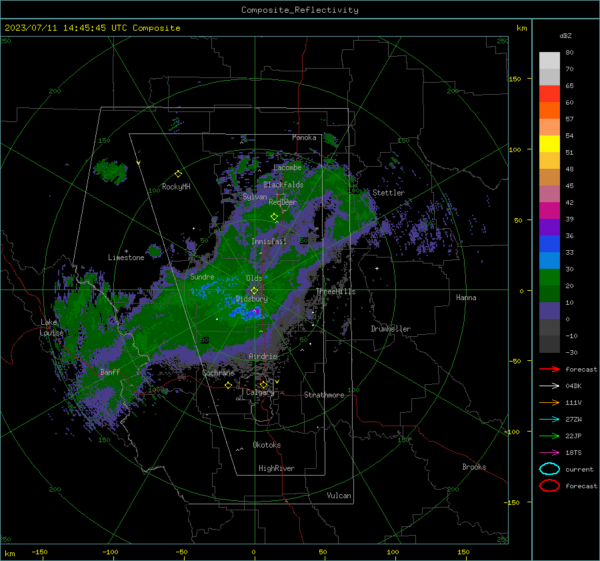The width and height of the screenshot is (600, 561).
Task: Click the Calgary city label
Action: click(x=260, y=392)
